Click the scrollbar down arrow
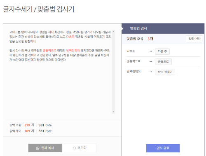The image size is (206, 156). click(113, 112)
